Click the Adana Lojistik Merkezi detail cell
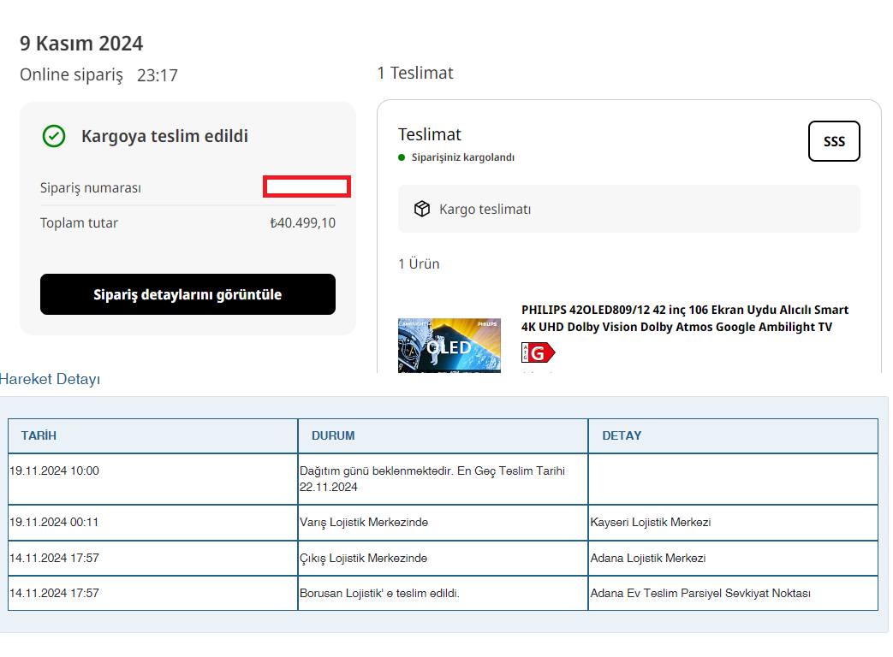 pos(733,558)
